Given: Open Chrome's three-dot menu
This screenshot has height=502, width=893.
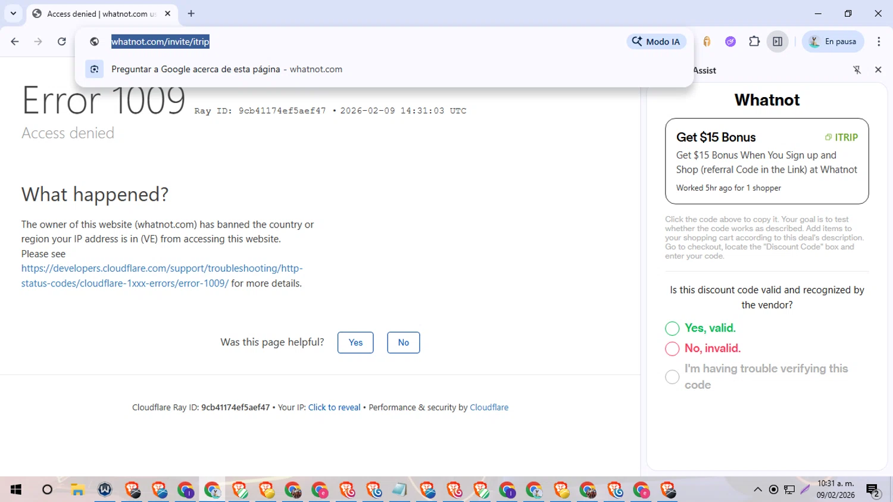Looking at the screenshot, I should [x=879, y=42].
